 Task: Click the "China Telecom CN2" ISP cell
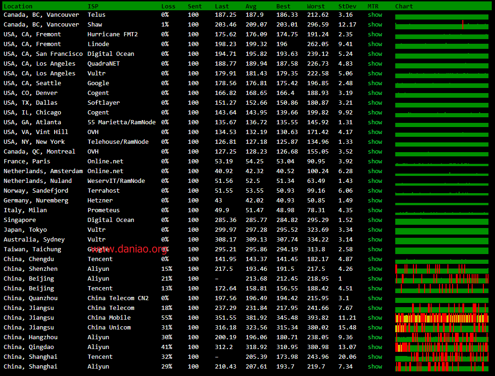(118, 298)
